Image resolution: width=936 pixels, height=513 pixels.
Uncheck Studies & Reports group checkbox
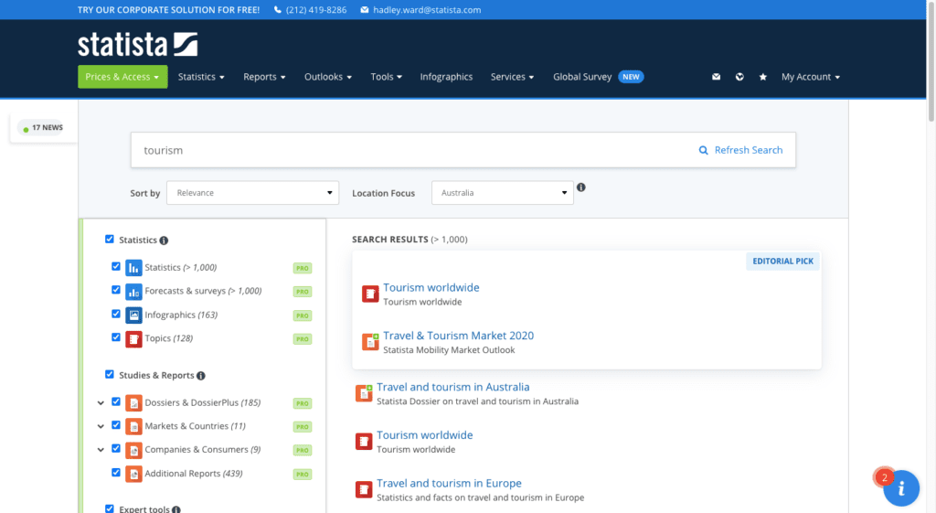110,374
